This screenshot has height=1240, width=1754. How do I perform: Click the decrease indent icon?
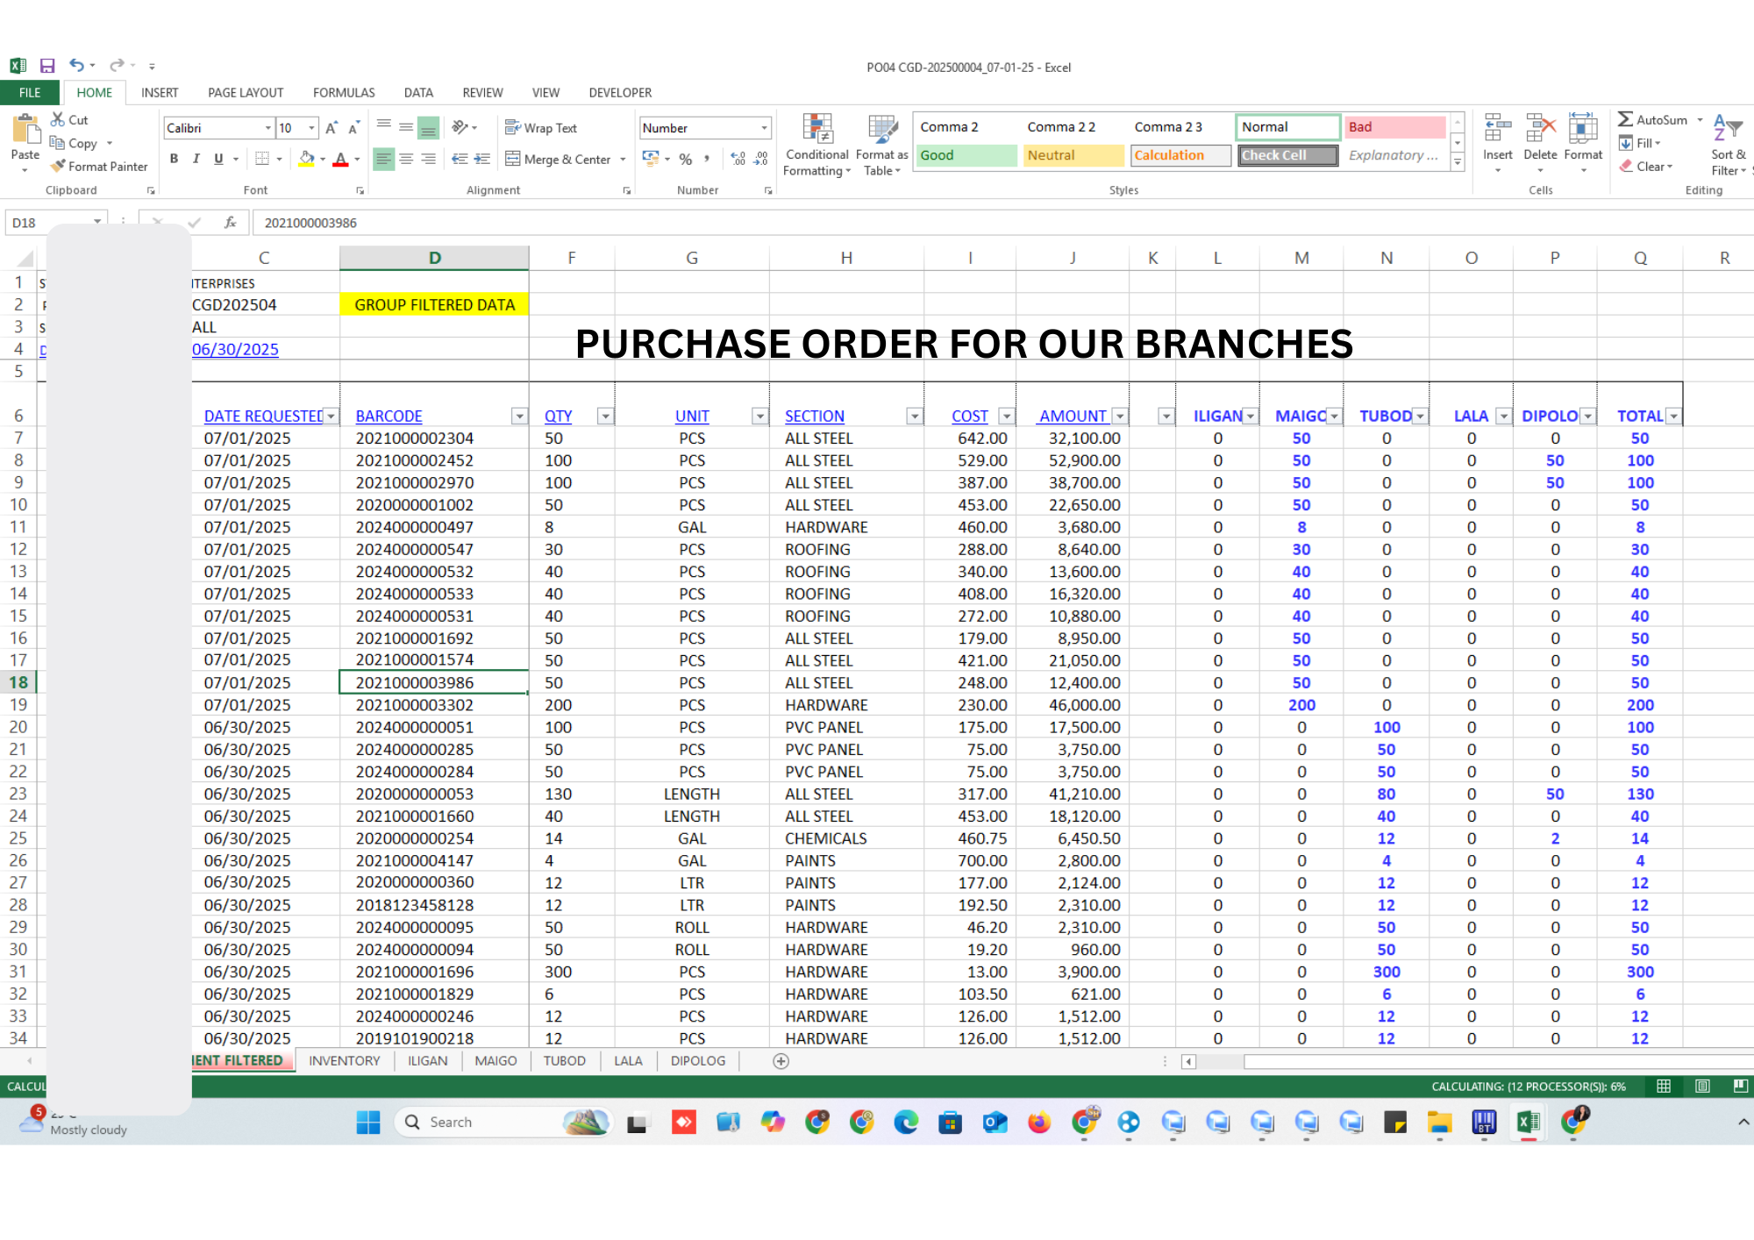[460, 159]
